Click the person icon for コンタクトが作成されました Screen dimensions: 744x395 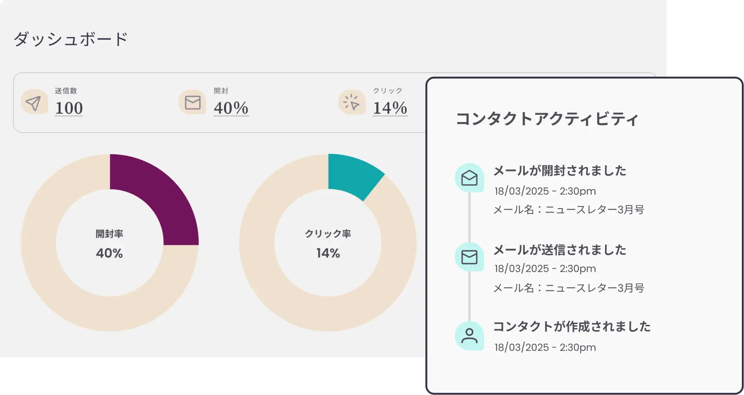[x=469, y=336]
